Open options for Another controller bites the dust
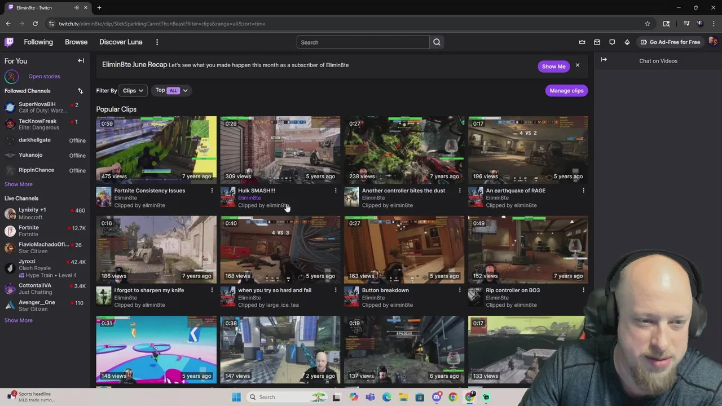The height and width of the screenshot is (406, 722). (x=460, y=191)
